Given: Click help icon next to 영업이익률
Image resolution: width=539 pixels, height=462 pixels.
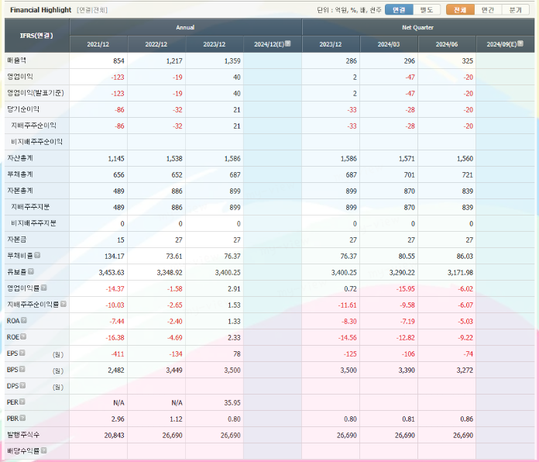Looking at the screenshot, I should point(43,288).
